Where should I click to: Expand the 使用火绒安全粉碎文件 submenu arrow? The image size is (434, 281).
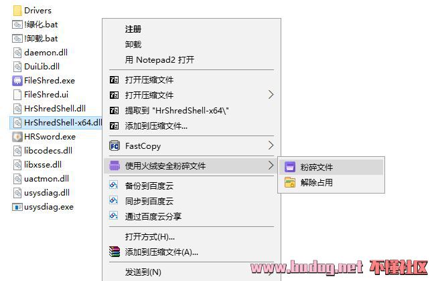point(271,166)
